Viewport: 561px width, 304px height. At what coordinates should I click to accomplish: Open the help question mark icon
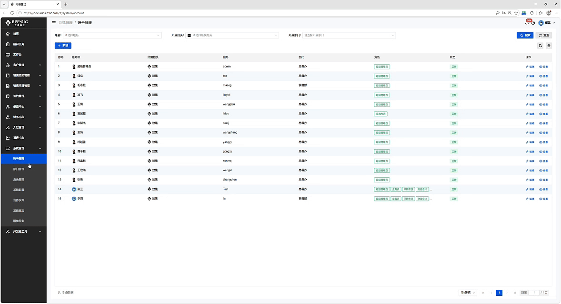click(x=533, y=23)
